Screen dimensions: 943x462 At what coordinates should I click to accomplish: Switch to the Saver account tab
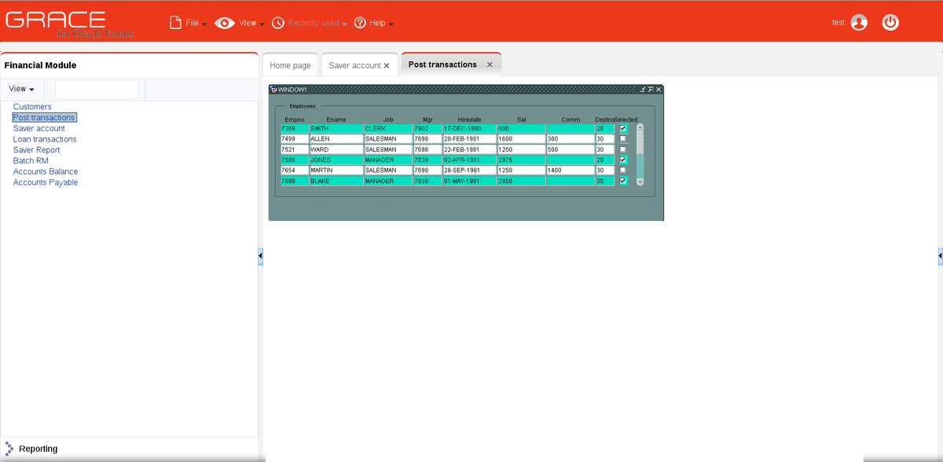pyautogui.click(x=353, y=65)
